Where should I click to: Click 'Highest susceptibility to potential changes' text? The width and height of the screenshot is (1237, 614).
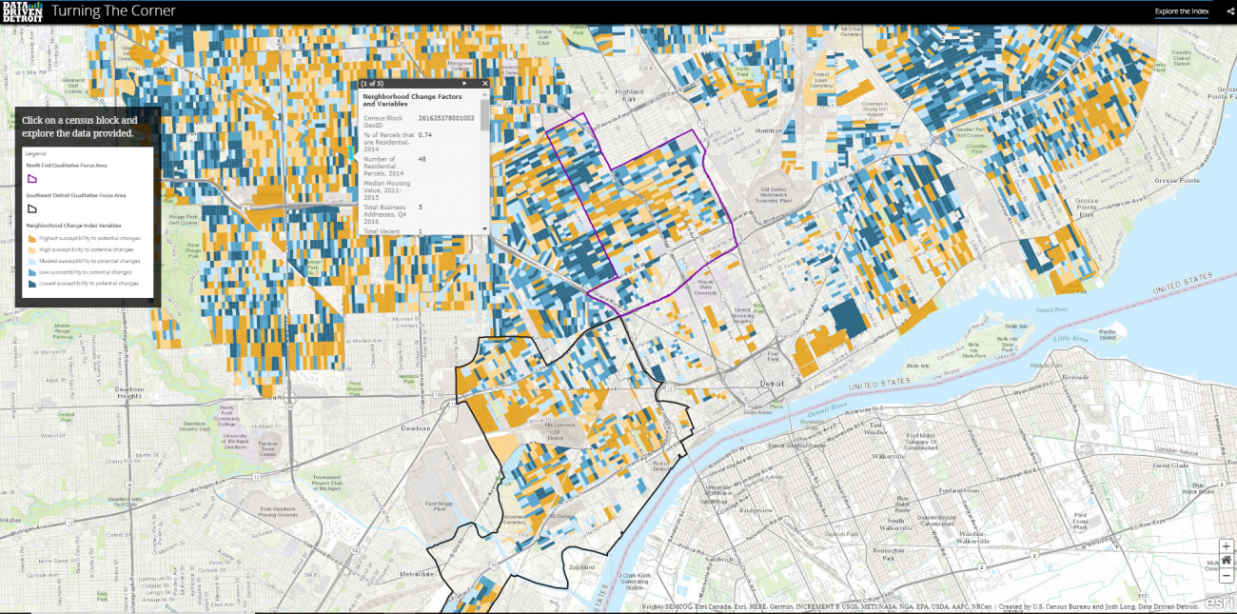pyautogui.click(x=91, y=238)
